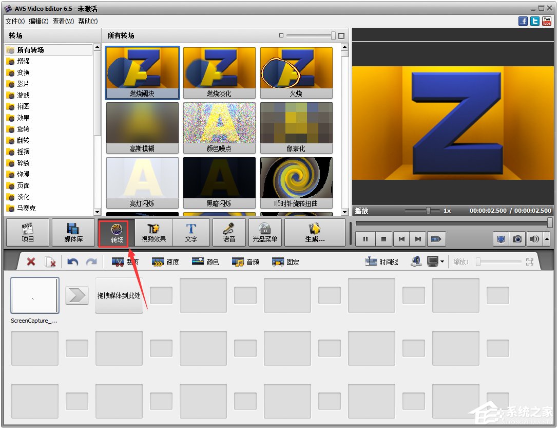The height and width of the screenshot is (429, 558).
Task: Open the 媒体库 media library panel
Action: (x=70, y=233)
